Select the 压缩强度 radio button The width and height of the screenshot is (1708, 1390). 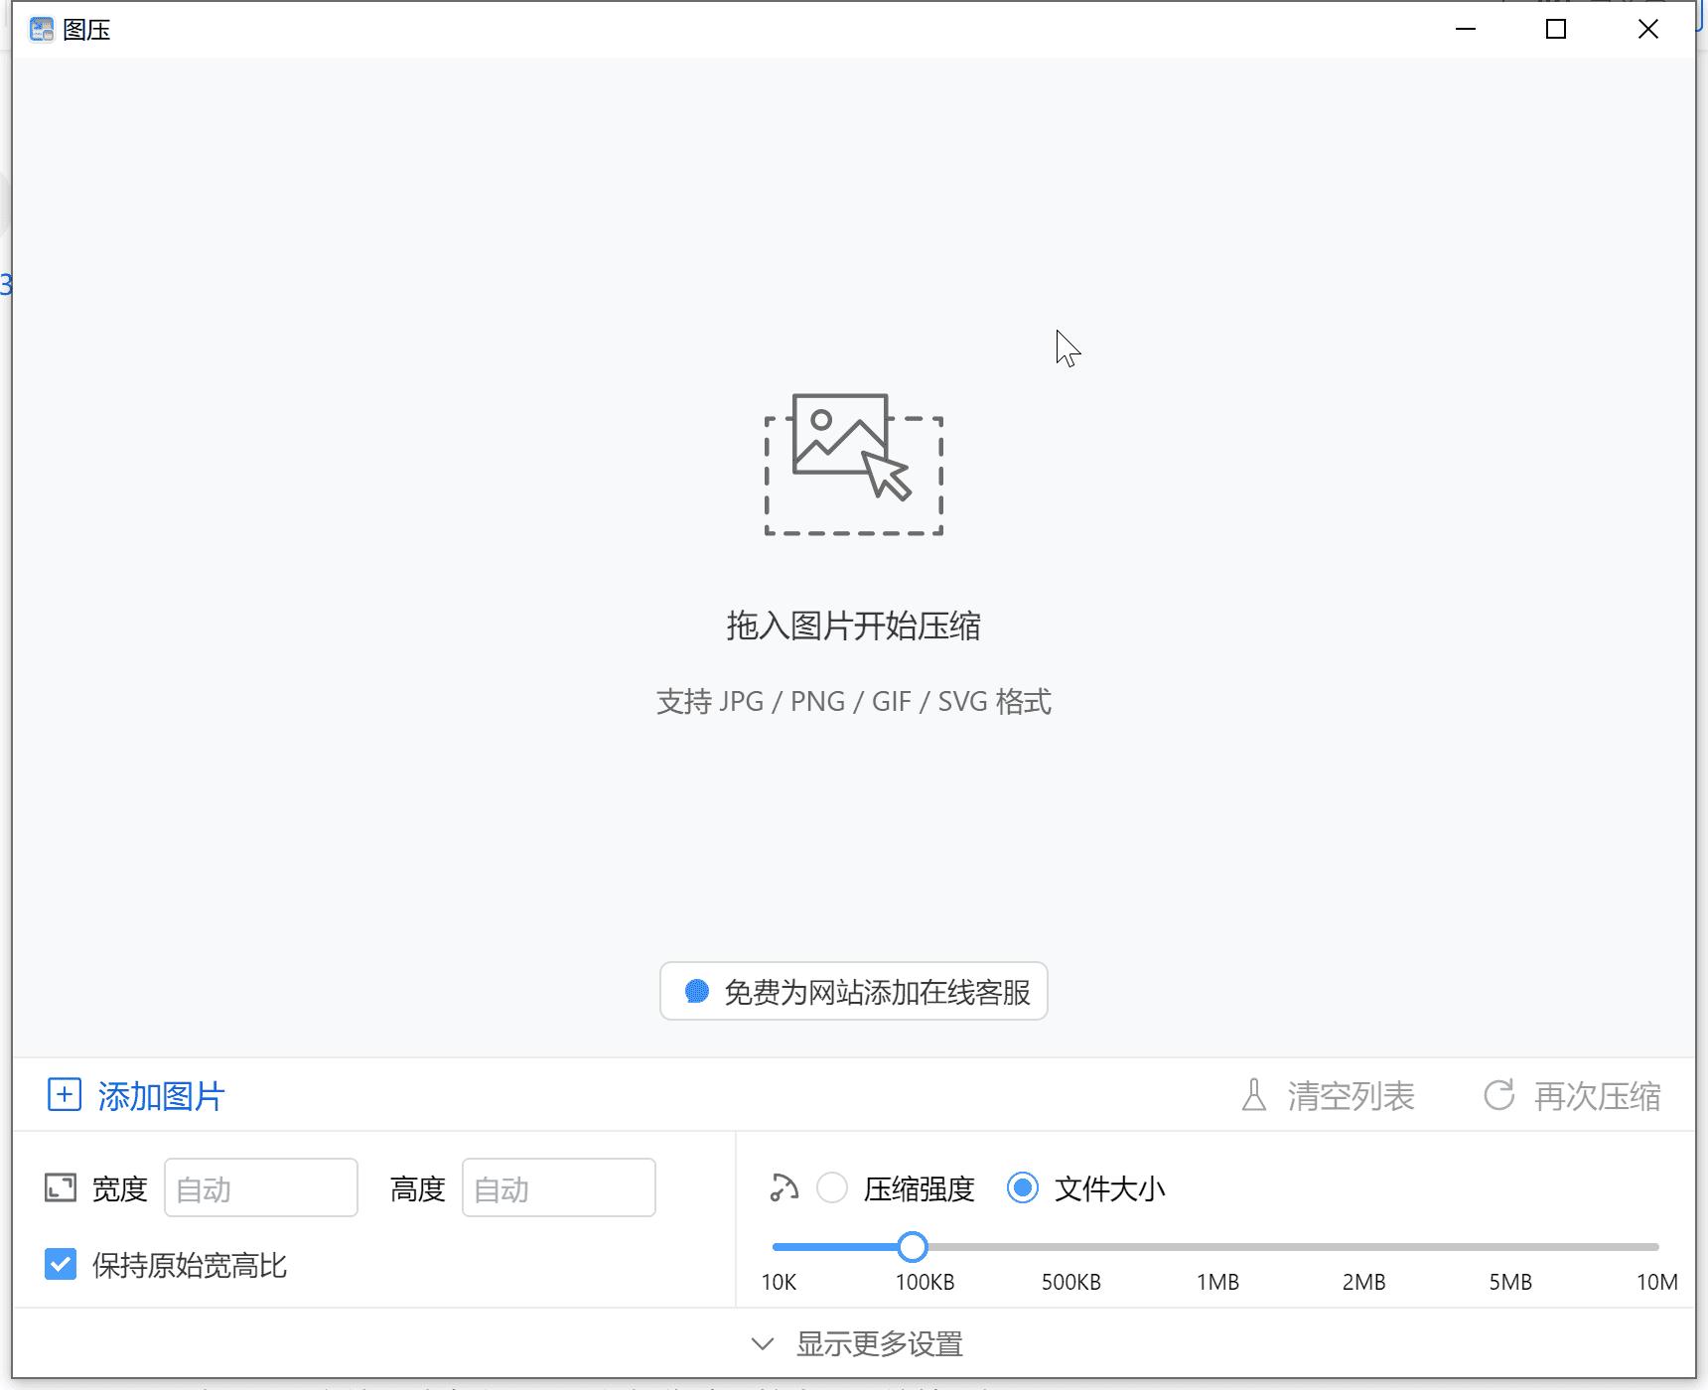[832, 1187]
